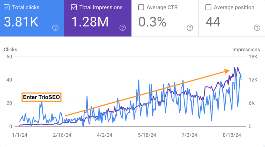This screenshot has height=147, width=265.
Task: Enable the Average position checkbox
Action: [208, 8]
